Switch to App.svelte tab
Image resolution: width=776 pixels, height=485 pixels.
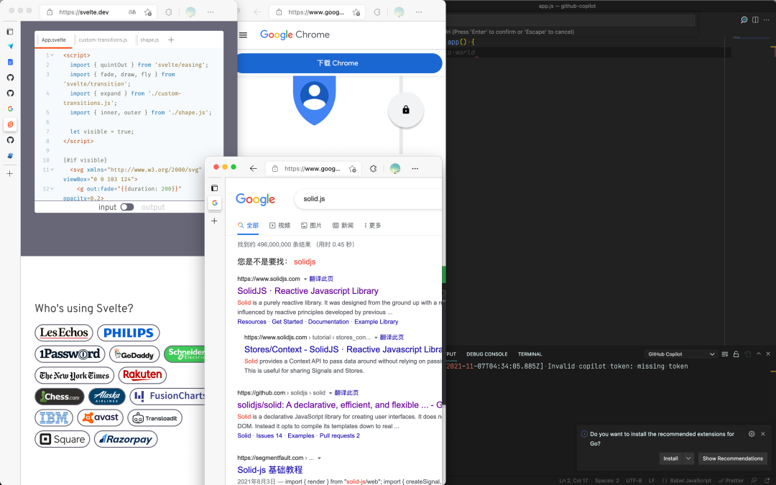coord(53,40)
